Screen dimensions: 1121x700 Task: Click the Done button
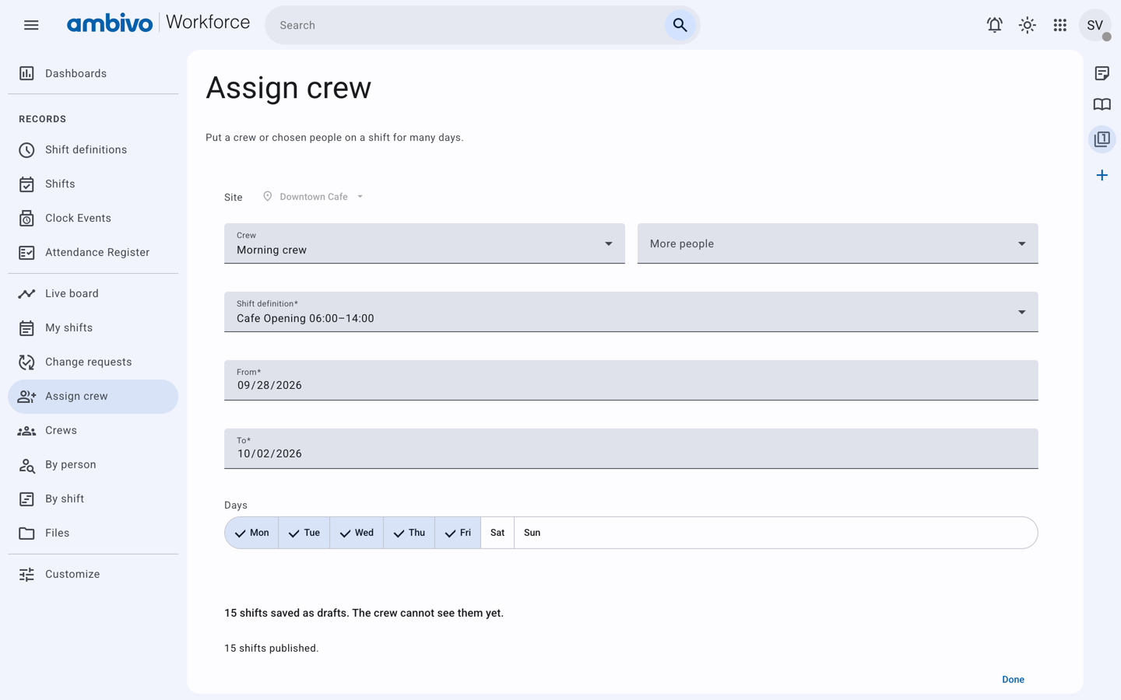pyautogui.click(x=1013, y=679)
